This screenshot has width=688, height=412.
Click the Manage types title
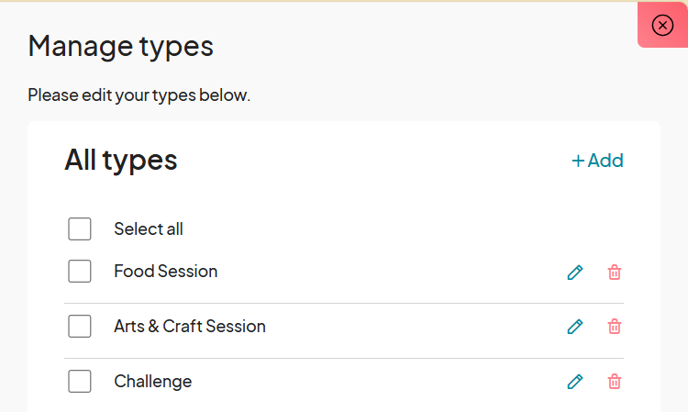click(120, 46)
